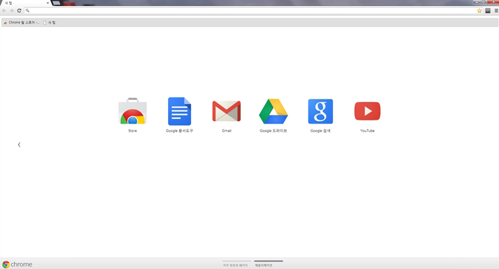The width and height of the screenshot is (499, 269).
Task: Go forward using the forward arrow
Action: [x=11, y=11]
